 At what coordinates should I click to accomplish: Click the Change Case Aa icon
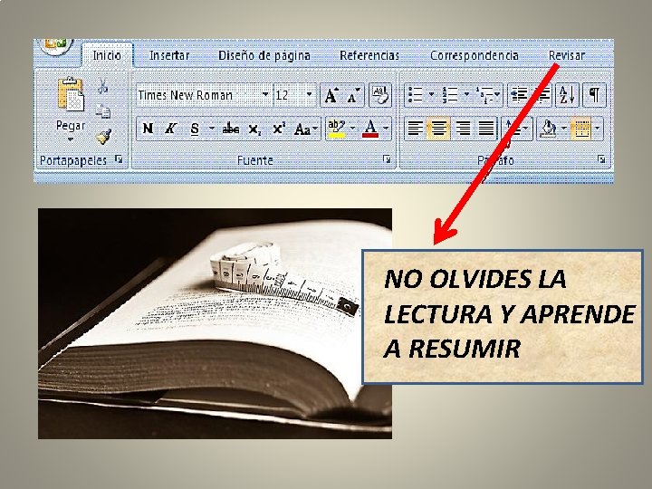point(302,129)
